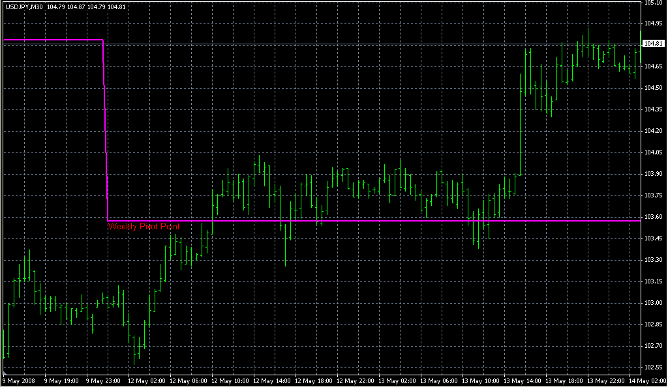Select 104.05 on the price axis
This screenshot has height=387, width=668.
(x=653, y=152)
